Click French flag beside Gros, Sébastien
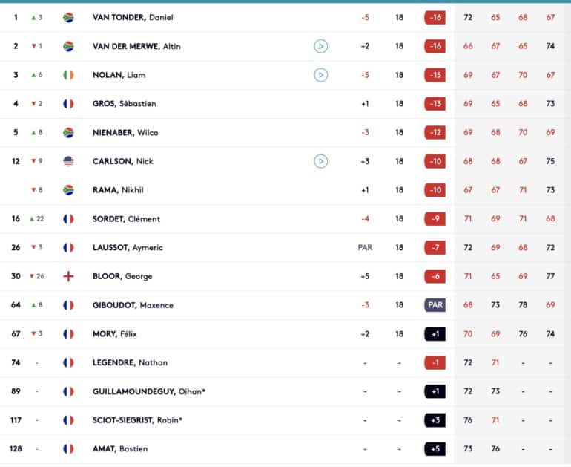Viewport: 571px width, 467px height. click(x=68, y=104)
